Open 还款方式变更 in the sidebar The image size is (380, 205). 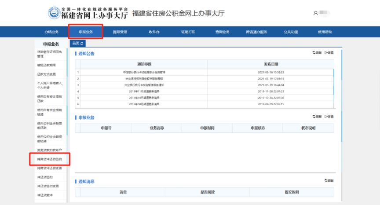(47, 74)
